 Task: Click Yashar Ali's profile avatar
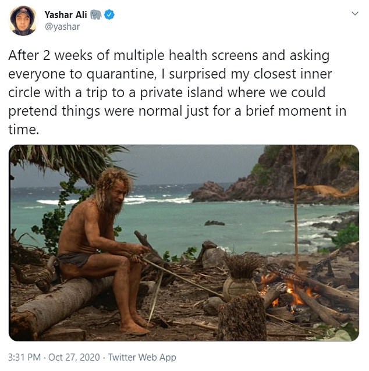(23, 20)
